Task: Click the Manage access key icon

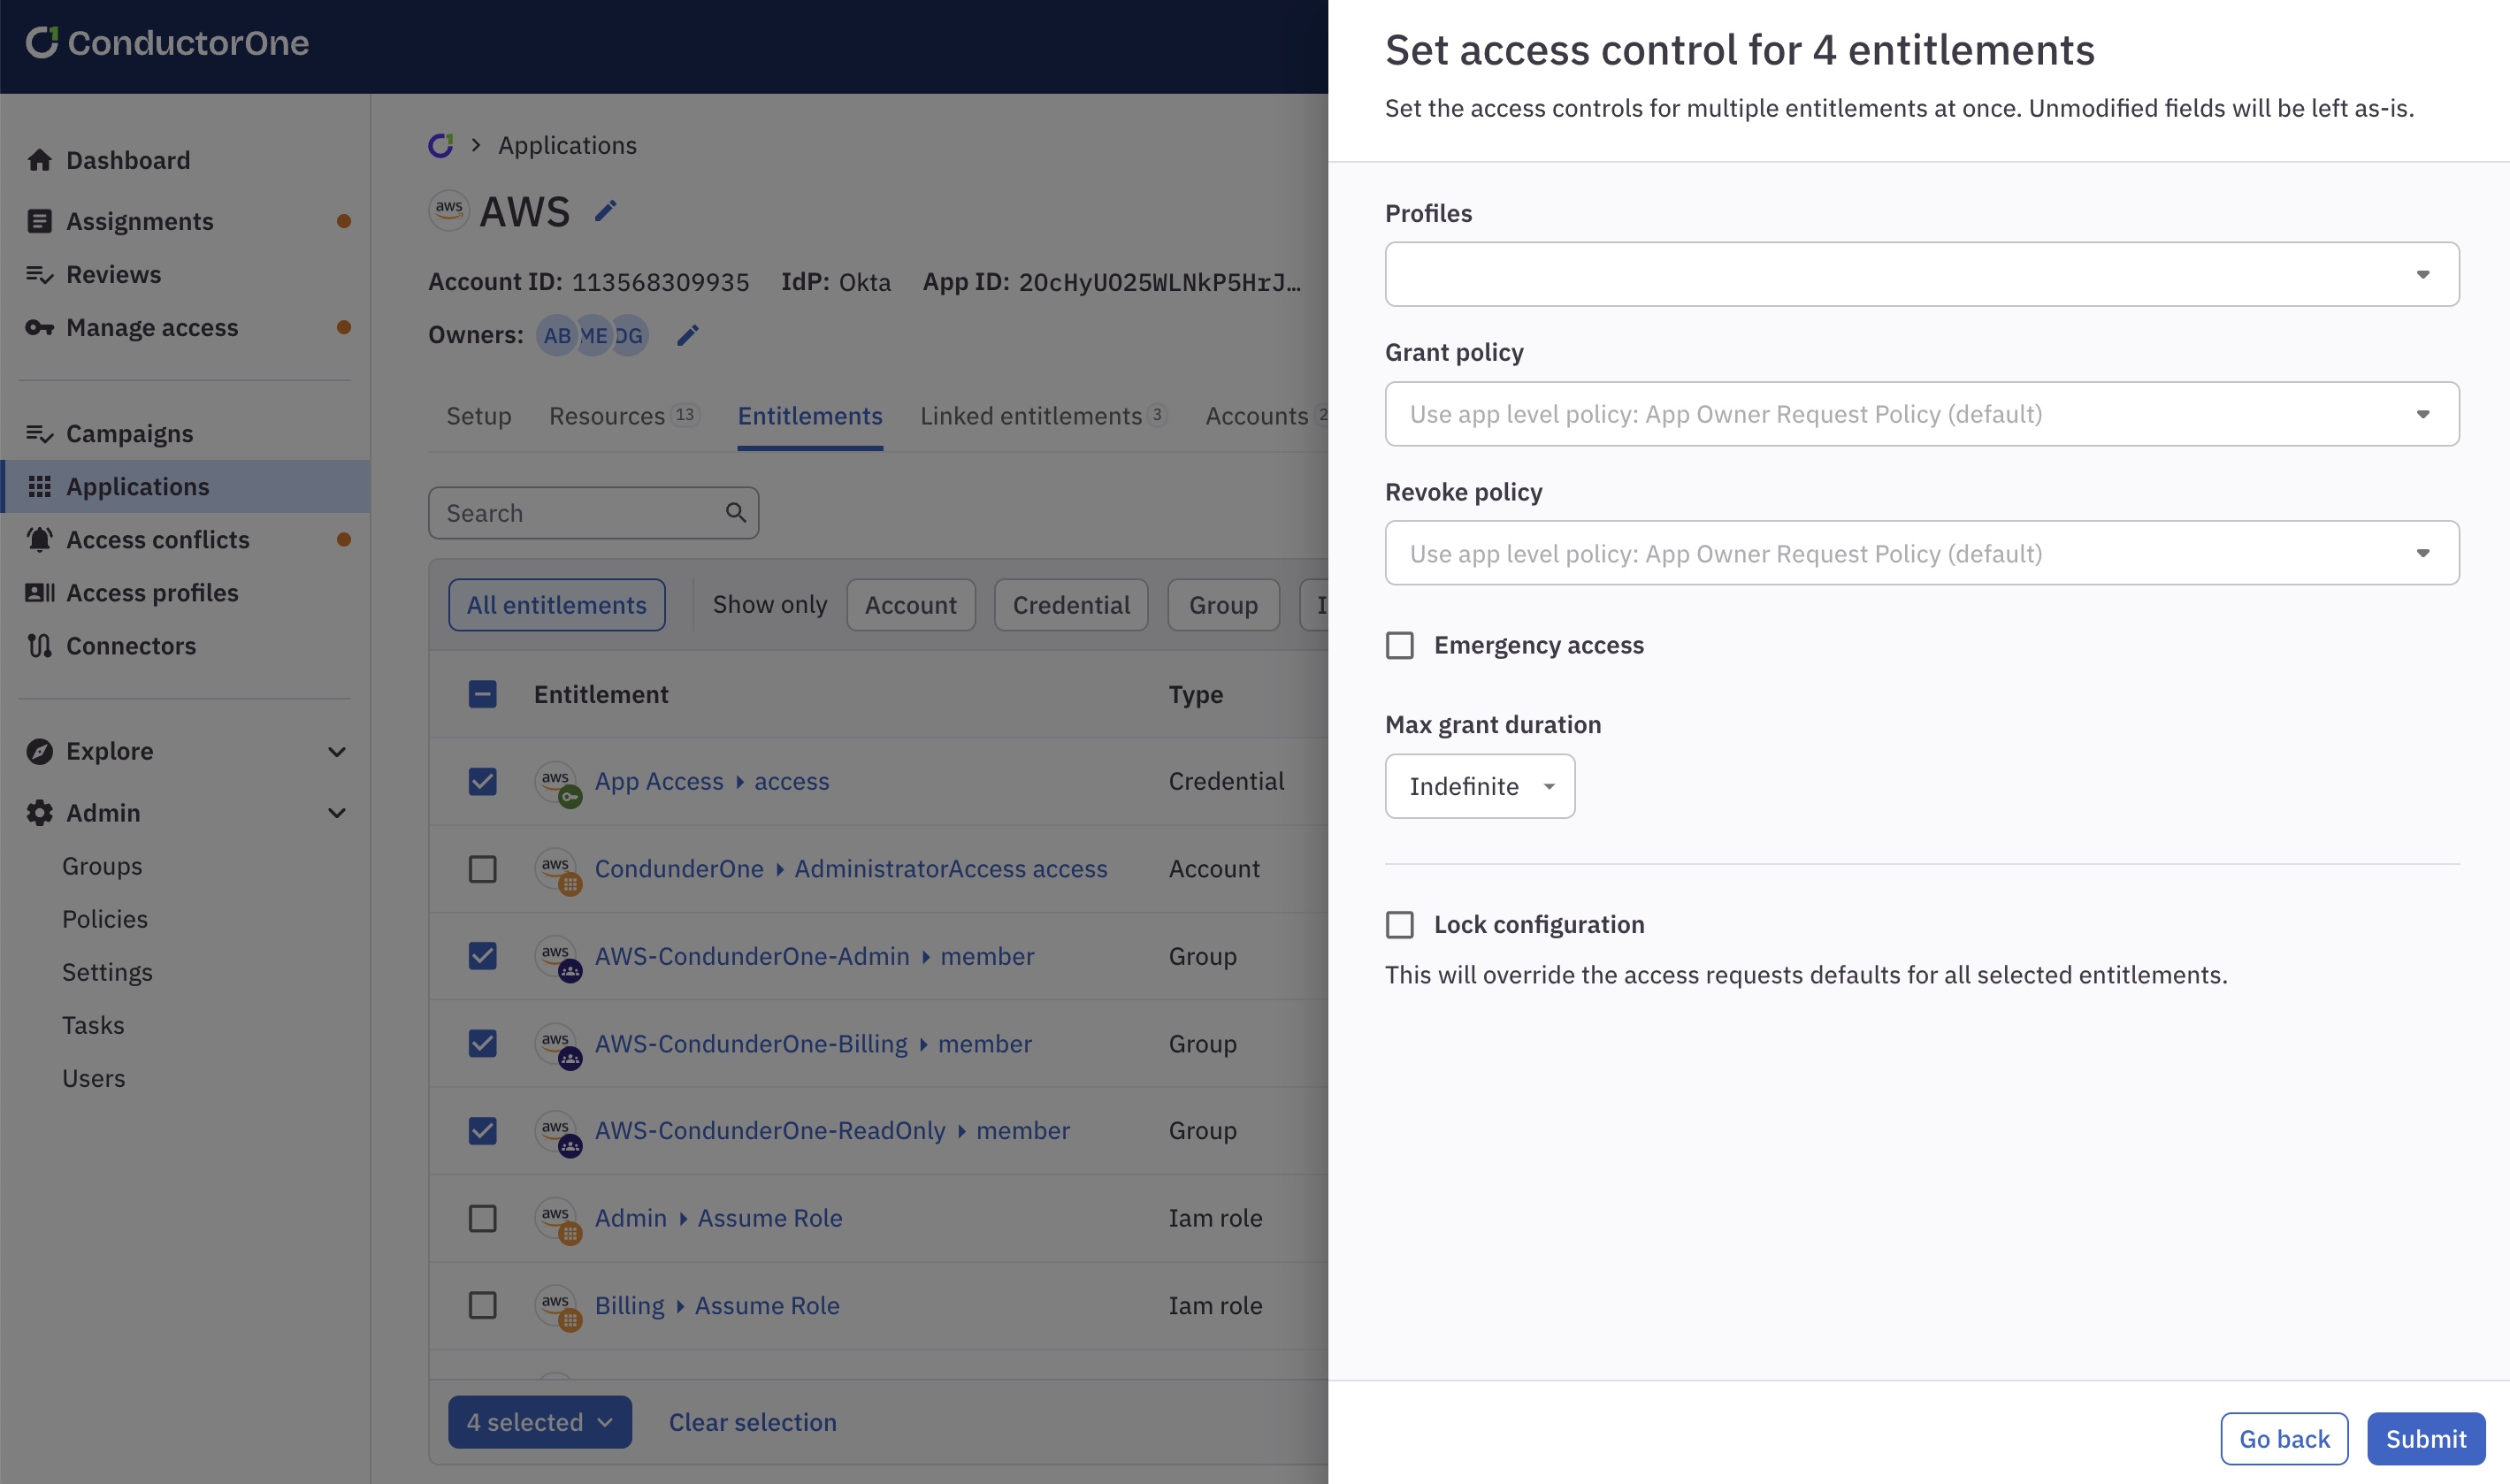Action: click(x=39, y=328)
